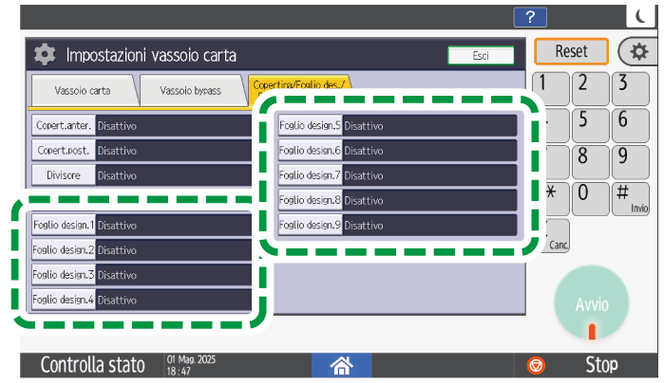Start the job with the Avvio button
The height and width of the screenshot is (383, 664).
point(592,303)
